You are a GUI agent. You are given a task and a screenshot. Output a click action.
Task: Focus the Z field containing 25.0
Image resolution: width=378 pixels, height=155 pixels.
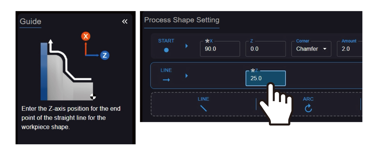[x=265, y=78]
